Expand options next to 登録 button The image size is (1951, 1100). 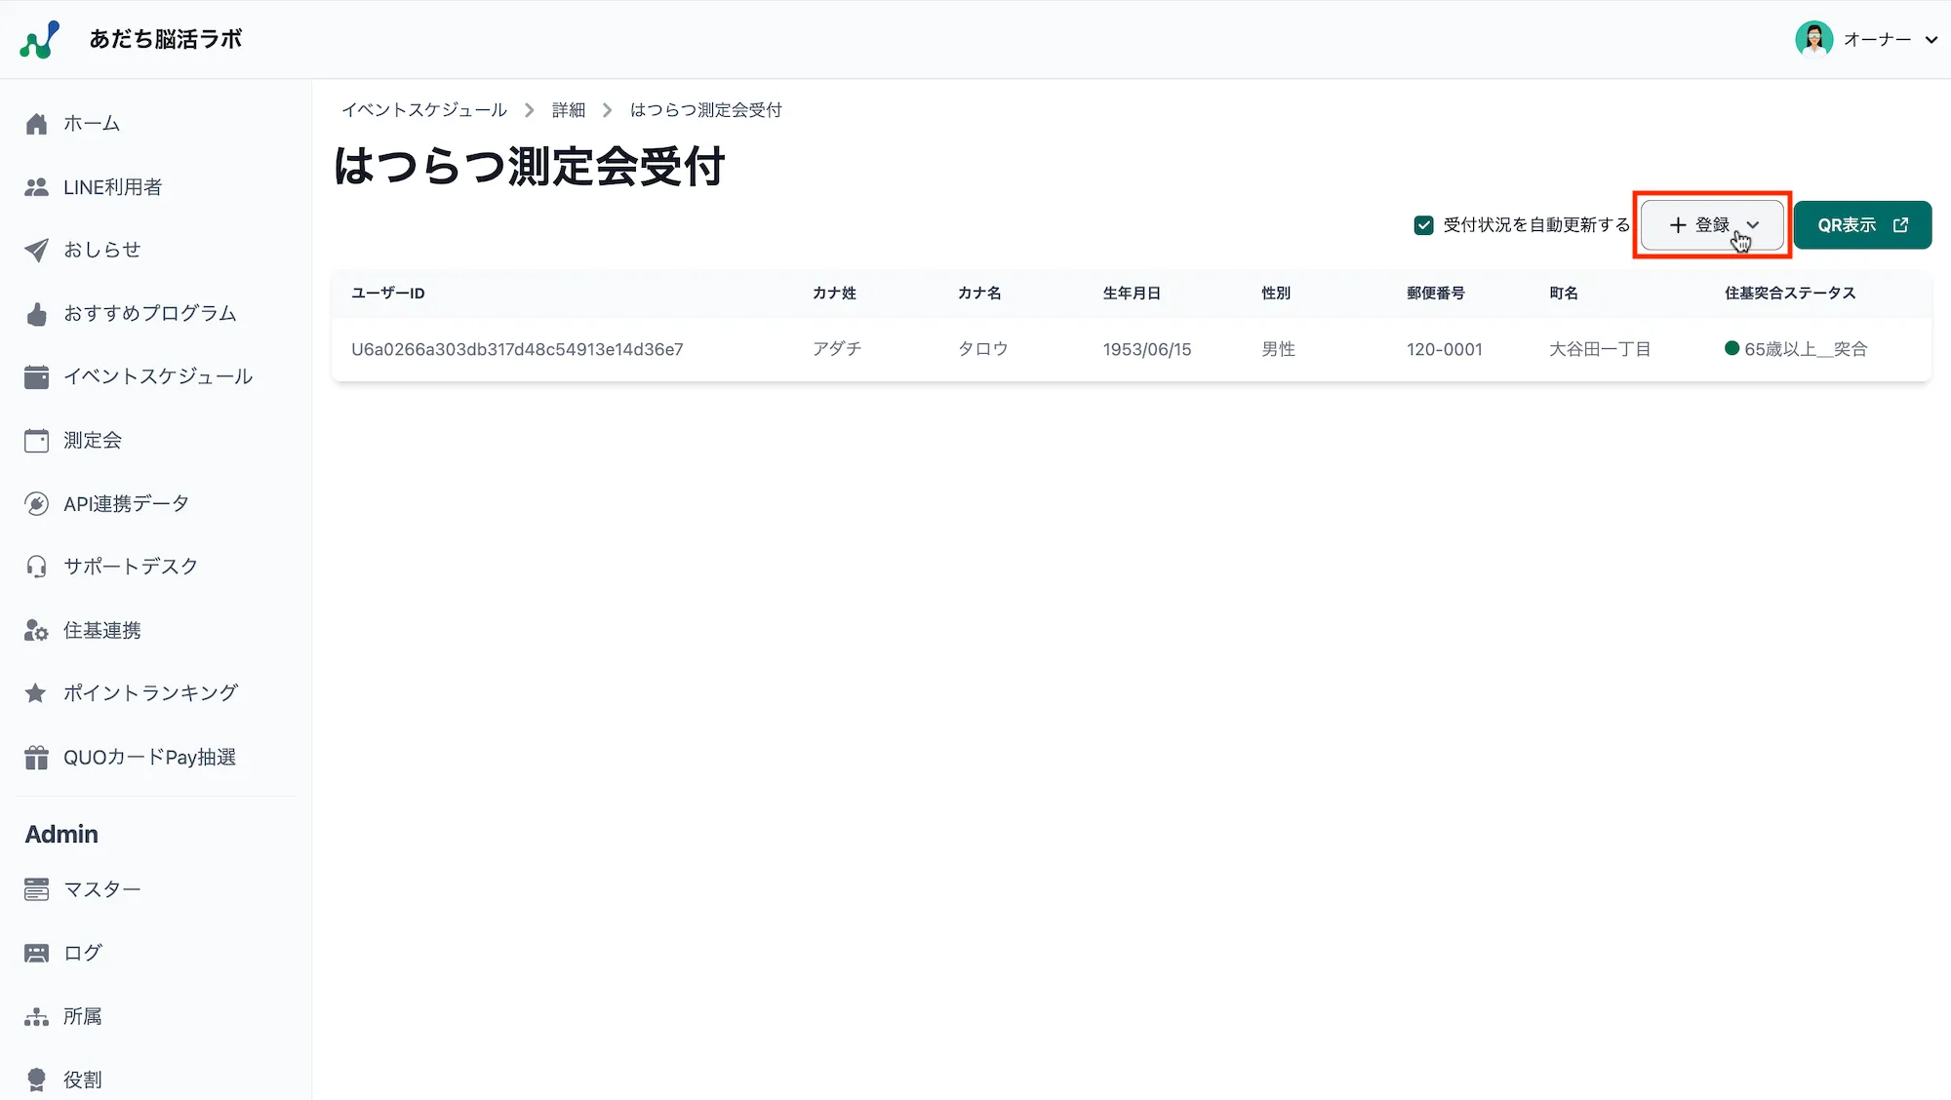(1753, 225)
